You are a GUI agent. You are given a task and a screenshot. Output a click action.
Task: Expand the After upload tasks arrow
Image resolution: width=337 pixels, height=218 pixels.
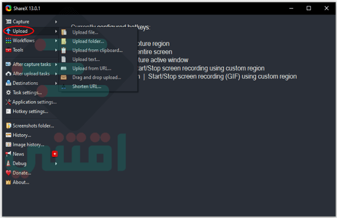tap(56, 74)
